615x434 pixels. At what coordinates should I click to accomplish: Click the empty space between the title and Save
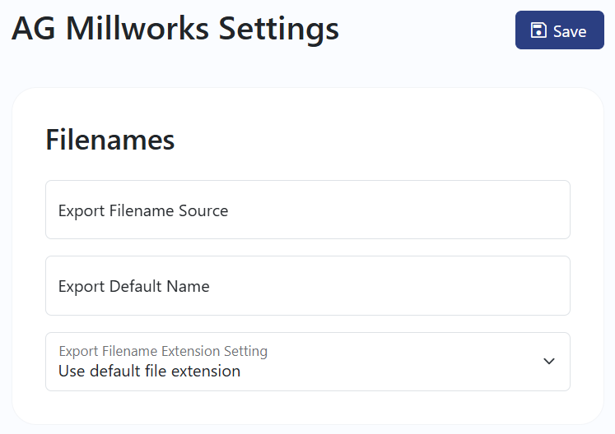coord(426,30)
